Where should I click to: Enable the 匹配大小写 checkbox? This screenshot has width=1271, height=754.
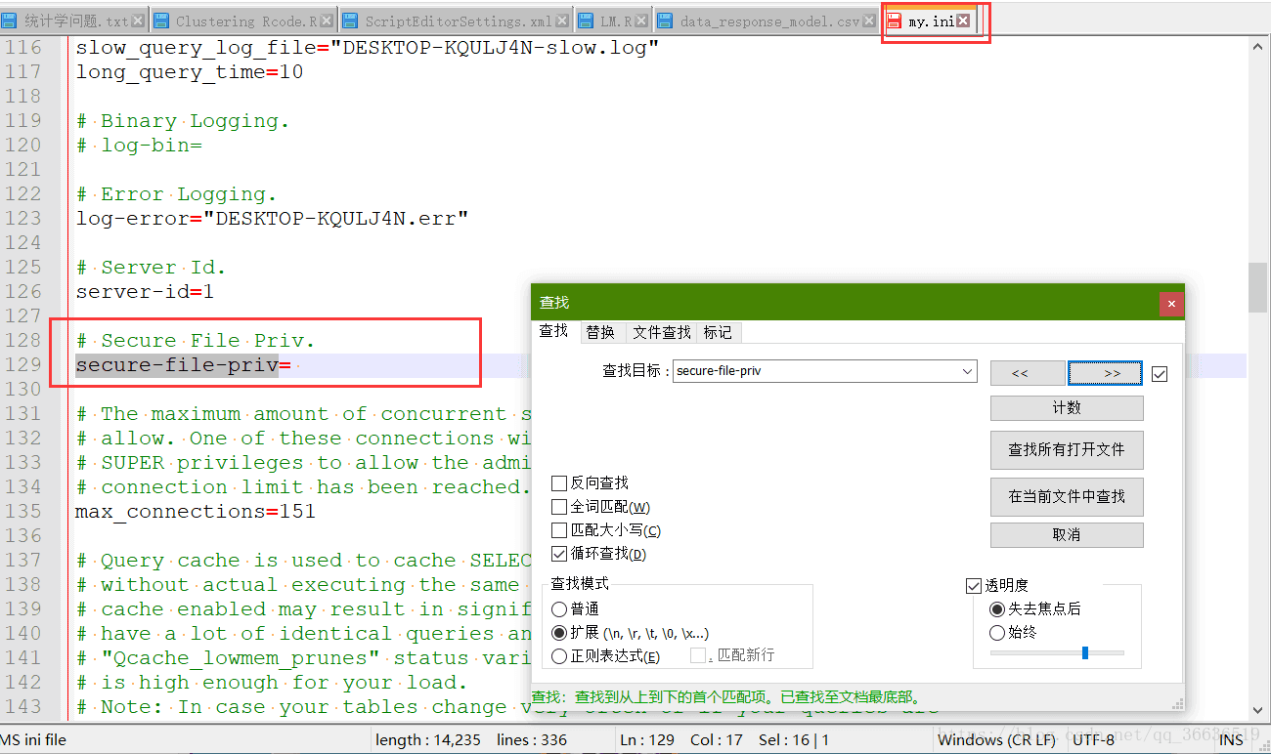click(559, 530)
